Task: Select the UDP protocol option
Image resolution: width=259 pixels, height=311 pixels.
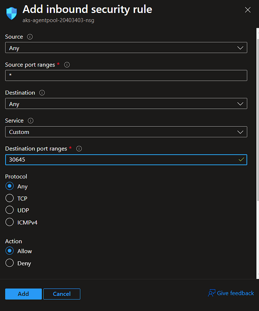Action: point(10,210)
